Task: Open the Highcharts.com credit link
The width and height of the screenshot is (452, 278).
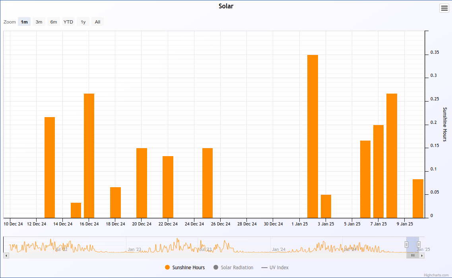Action: click(436, 275)
